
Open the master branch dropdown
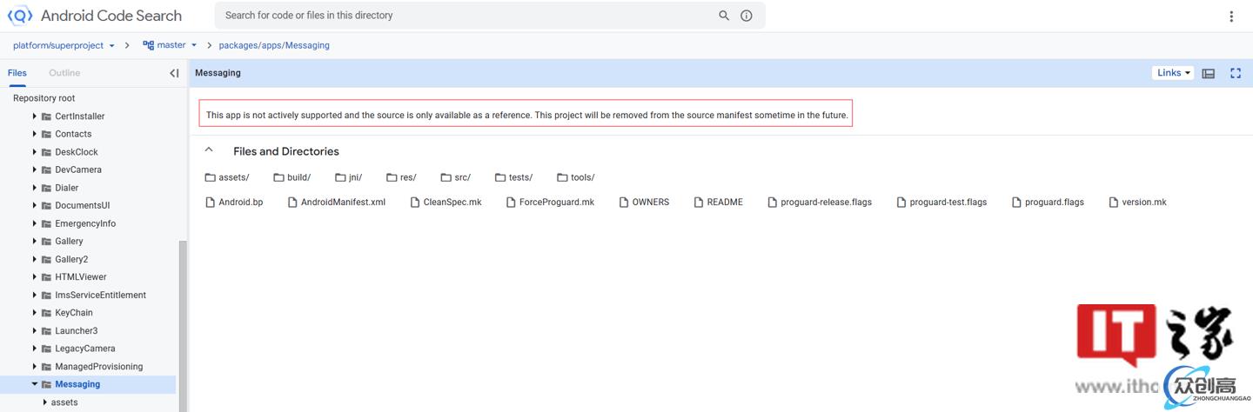(x=171, y=45)
